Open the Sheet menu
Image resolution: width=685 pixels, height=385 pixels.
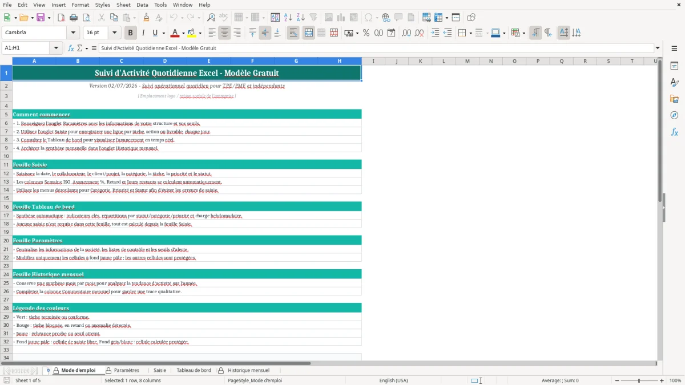point(123,5)
